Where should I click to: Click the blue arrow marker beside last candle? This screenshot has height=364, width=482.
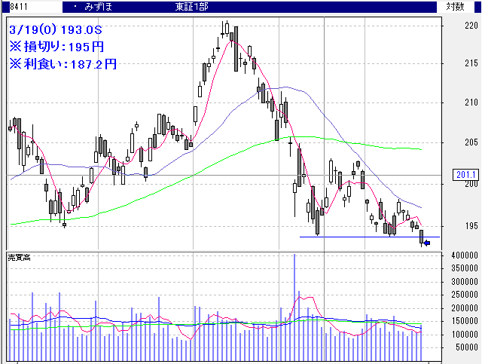click(427, 243)
